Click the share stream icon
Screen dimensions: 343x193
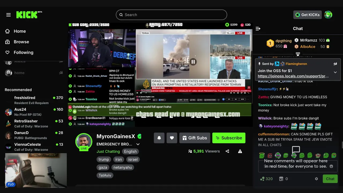[x=227, y=151]
